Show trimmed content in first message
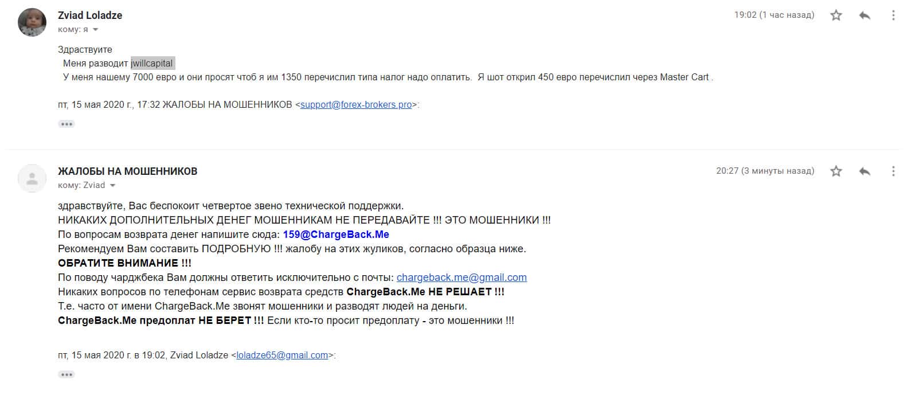 67,124
